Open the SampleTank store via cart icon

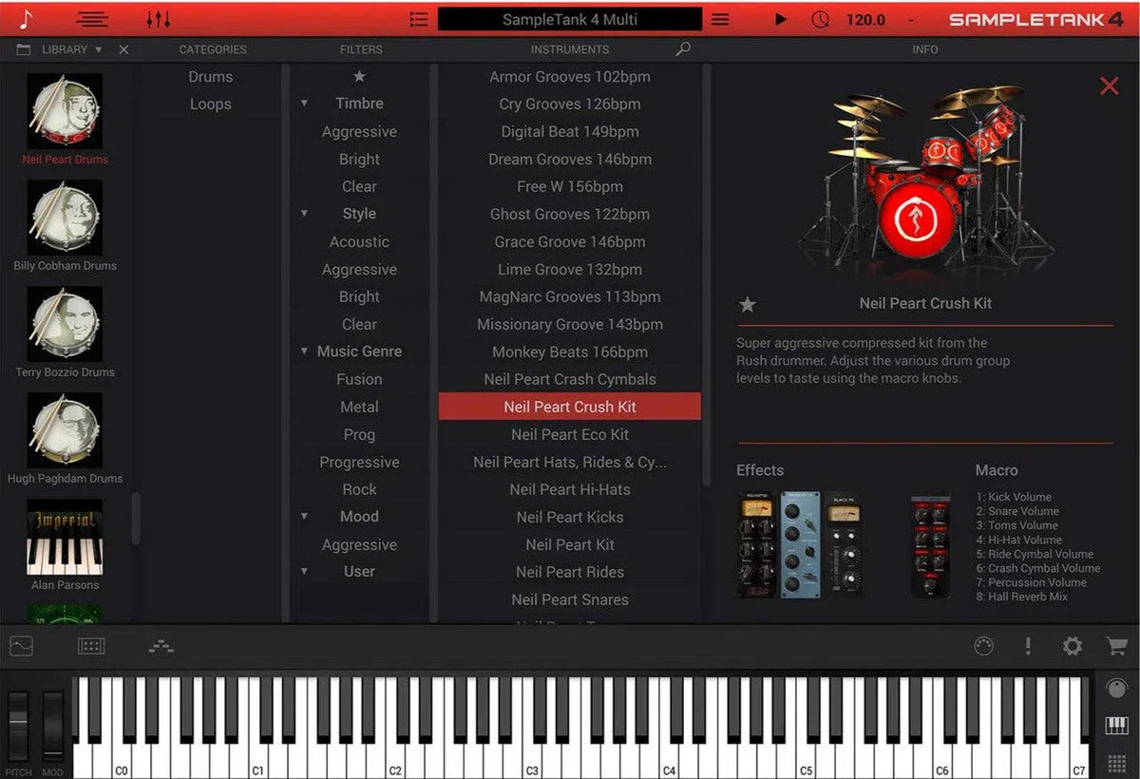(1117, 646)
